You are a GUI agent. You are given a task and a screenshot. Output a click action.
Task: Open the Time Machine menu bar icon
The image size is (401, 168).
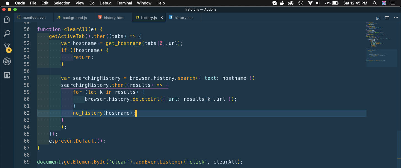coord(300,3)
